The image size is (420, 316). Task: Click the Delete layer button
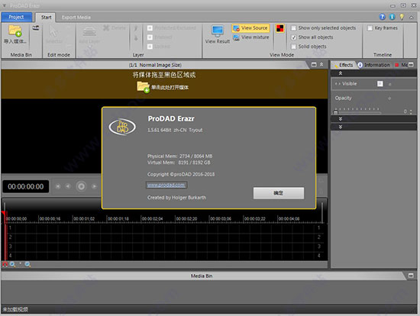click(115, 27)
